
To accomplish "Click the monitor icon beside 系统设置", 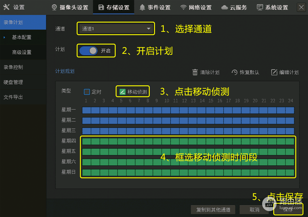I will (260, 8).
